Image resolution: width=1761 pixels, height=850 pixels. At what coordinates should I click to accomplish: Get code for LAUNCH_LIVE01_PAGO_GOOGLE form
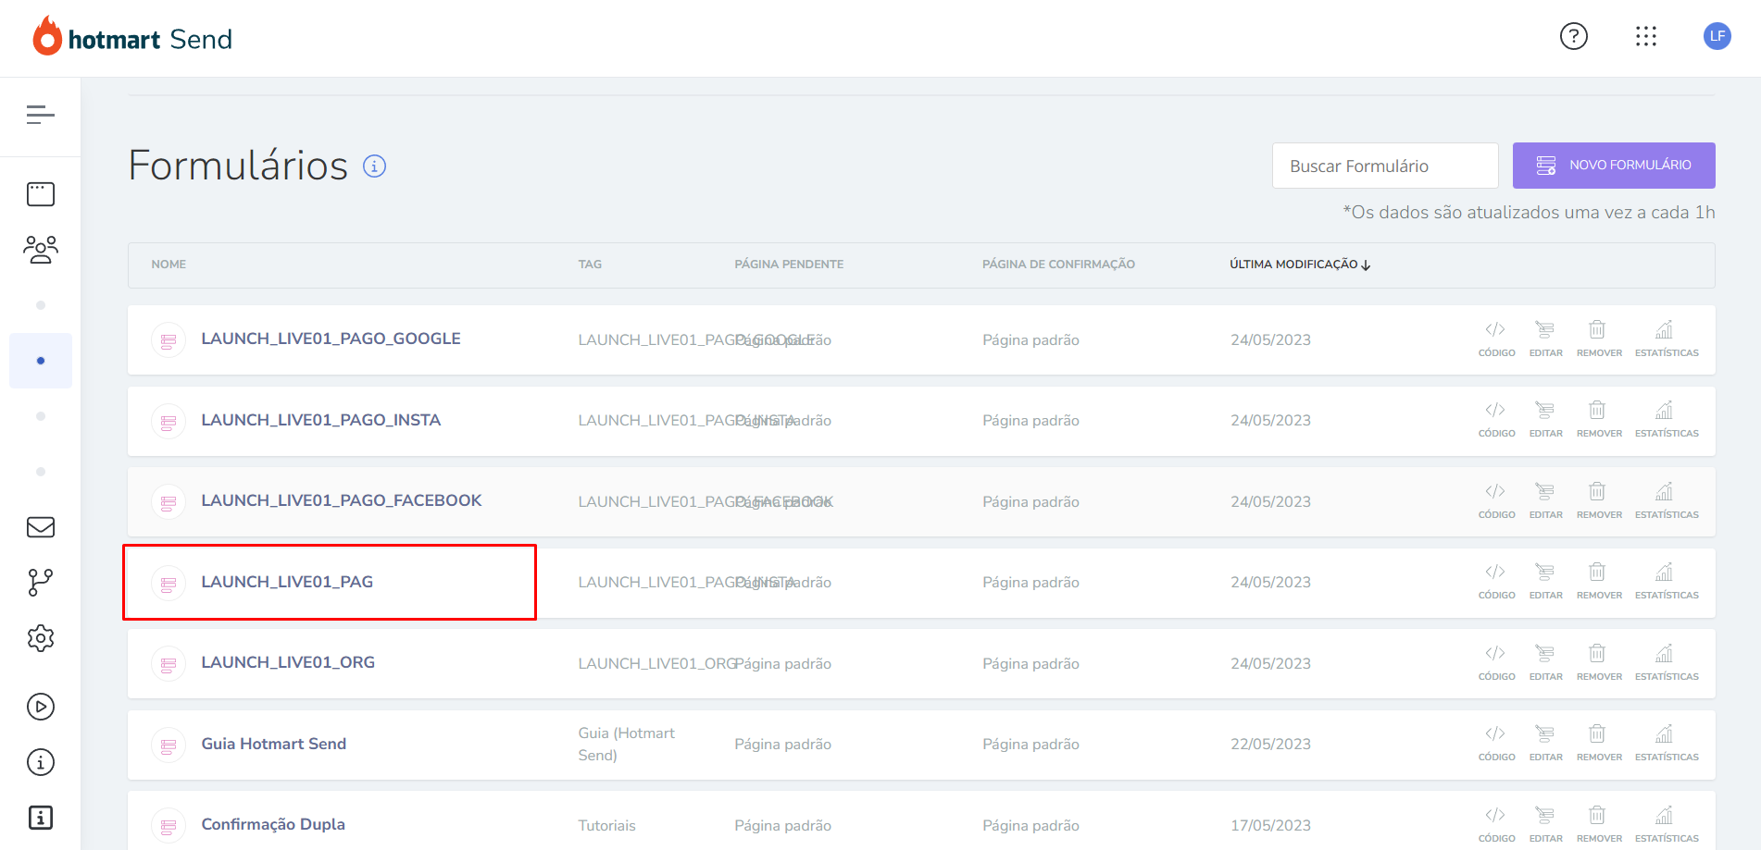1496,339
